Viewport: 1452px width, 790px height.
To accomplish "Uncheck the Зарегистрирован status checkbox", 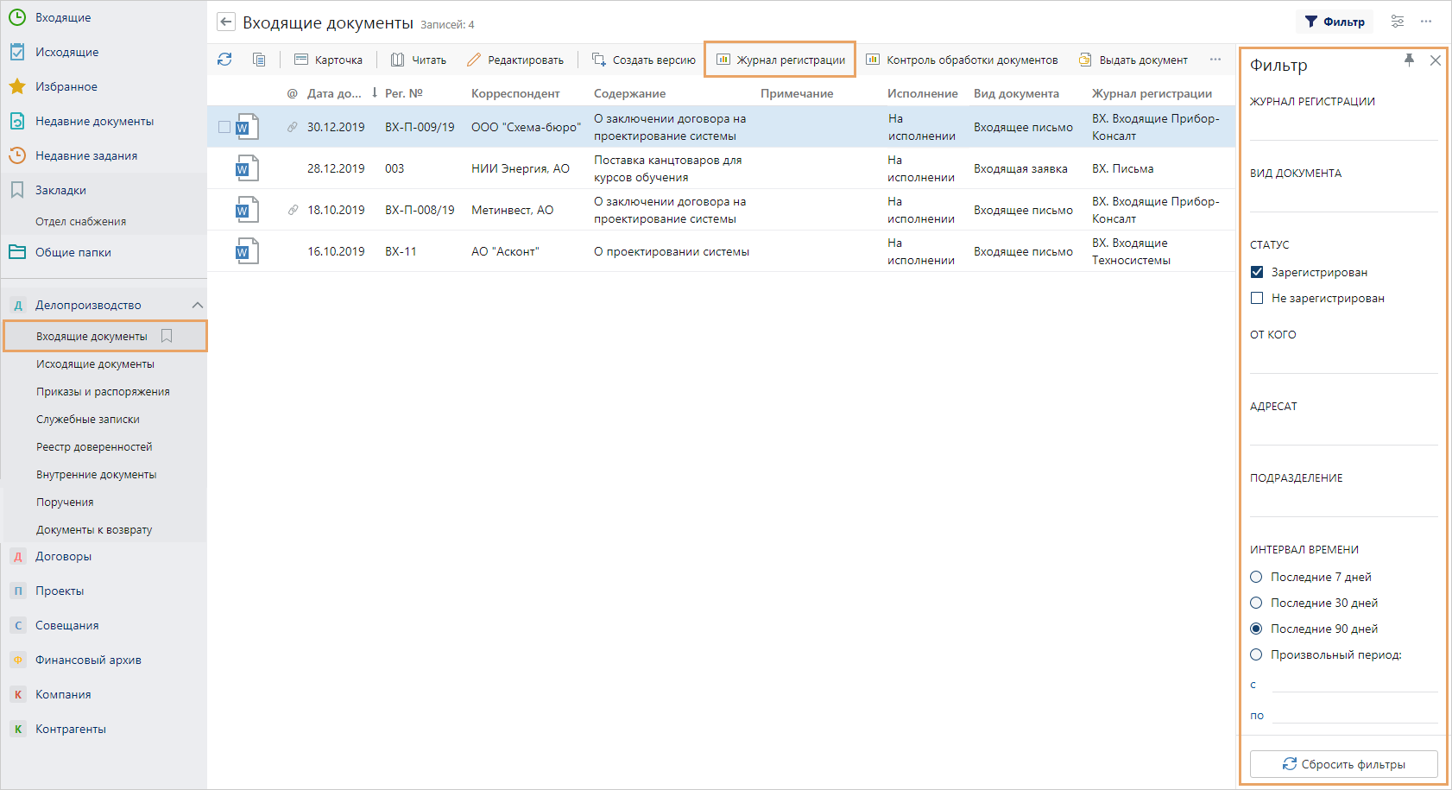I will click(x=1257, y=272).
